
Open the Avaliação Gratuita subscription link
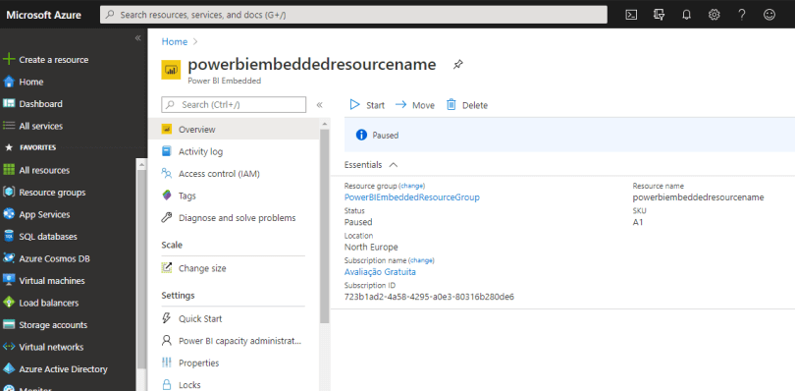point(380,272)
